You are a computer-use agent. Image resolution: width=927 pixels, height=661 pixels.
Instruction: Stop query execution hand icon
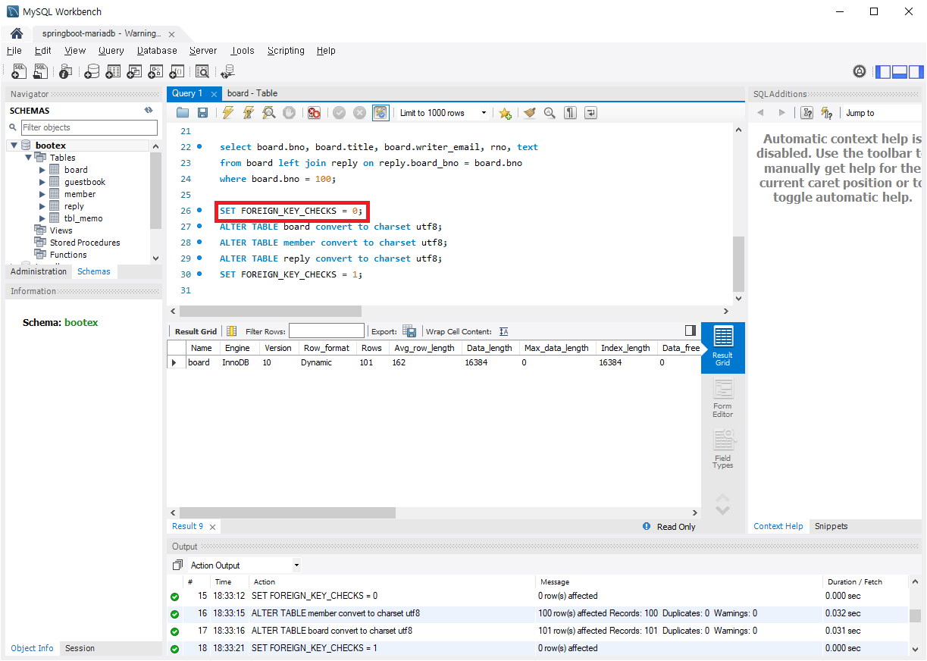289,113
